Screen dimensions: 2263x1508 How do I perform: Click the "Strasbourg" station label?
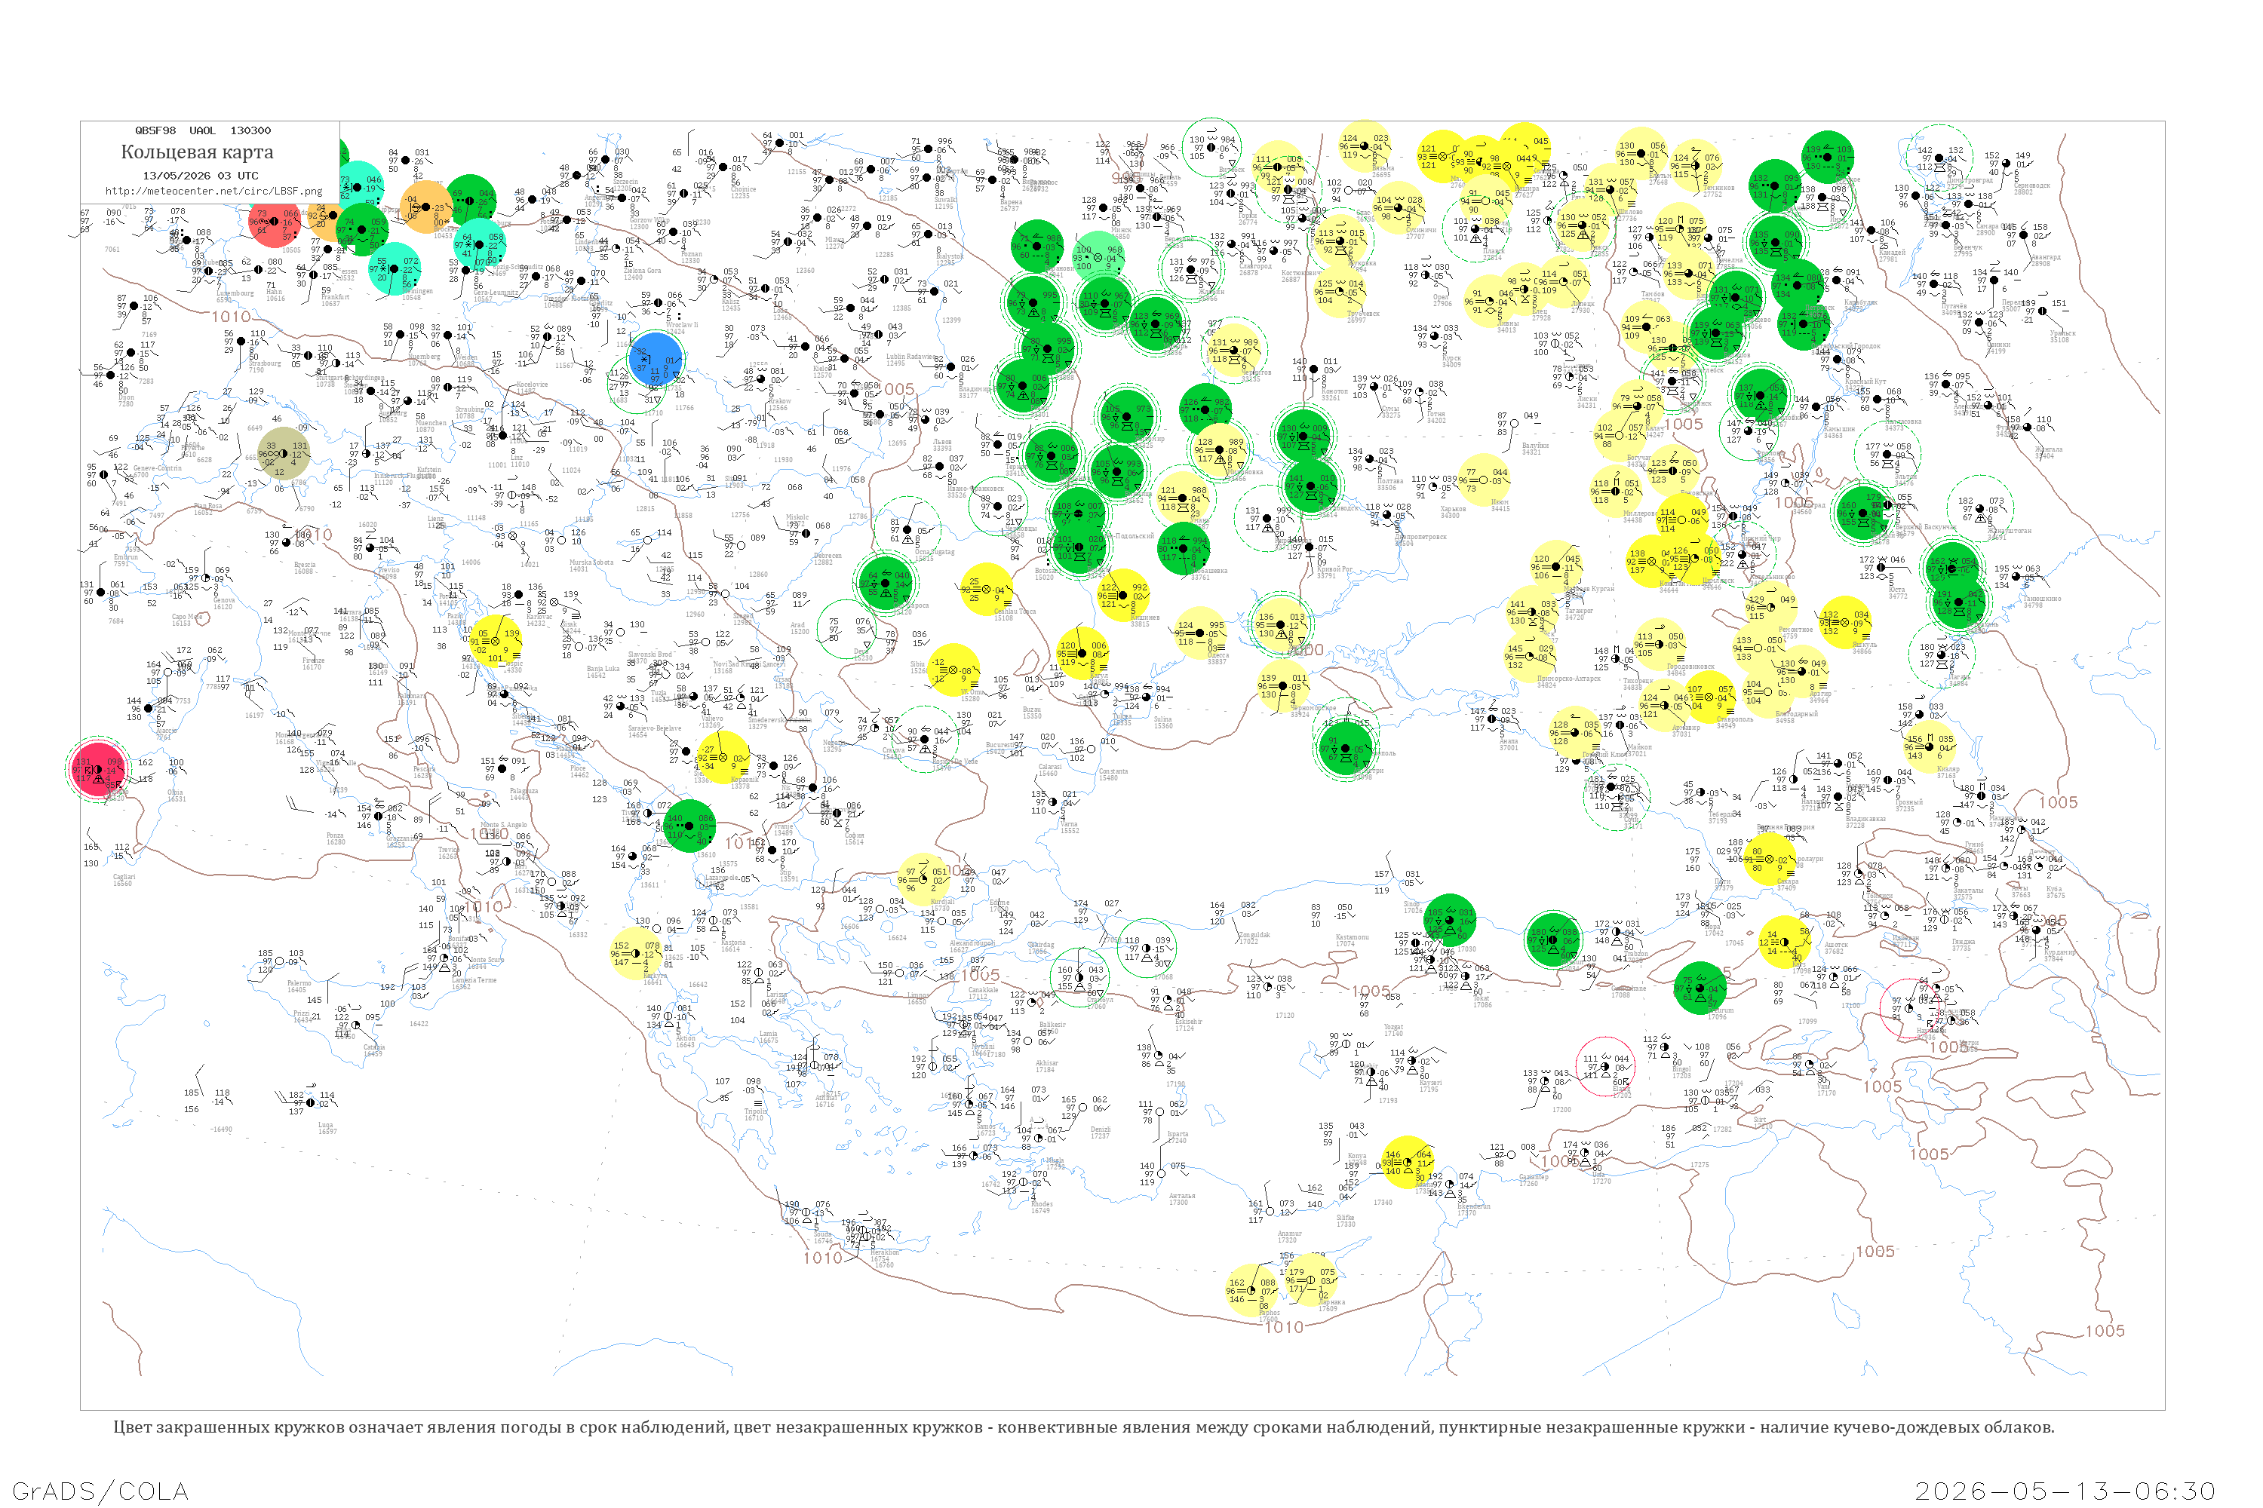click(x=265, y=363)
